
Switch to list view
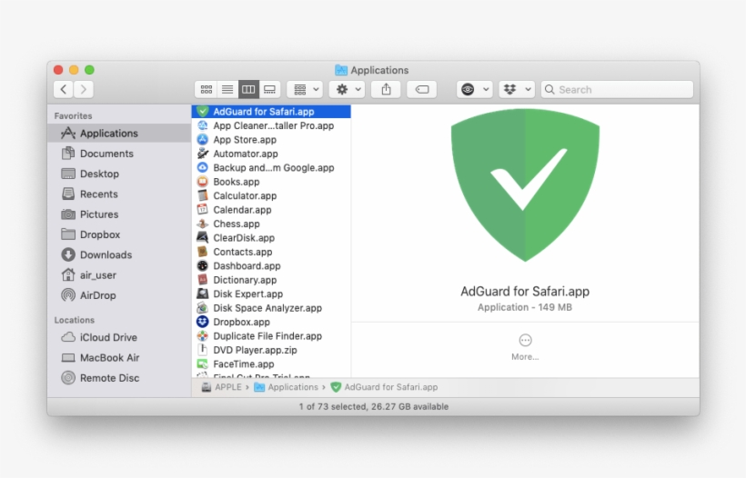pos(227,89)
